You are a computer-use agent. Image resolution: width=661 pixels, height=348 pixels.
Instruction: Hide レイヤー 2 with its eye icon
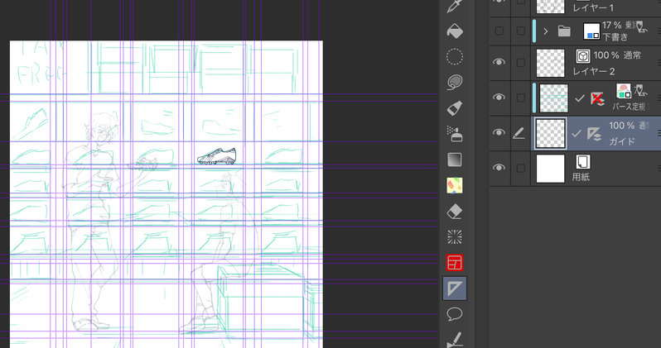pos(499,62)
